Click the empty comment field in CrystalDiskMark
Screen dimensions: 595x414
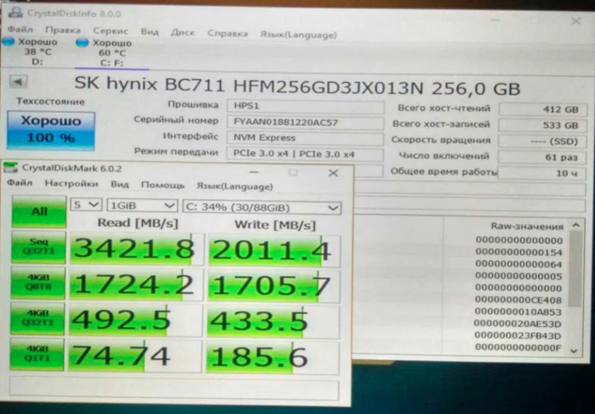(x=174, y=387)
